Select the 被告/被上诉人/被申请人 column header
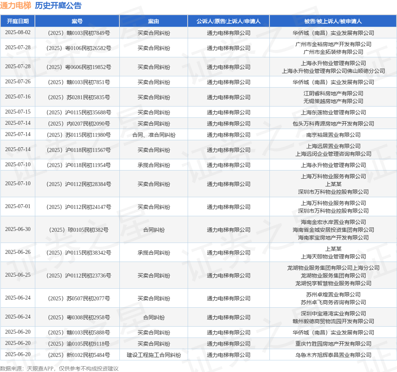397x372 pixels. [x=333, y=21]
